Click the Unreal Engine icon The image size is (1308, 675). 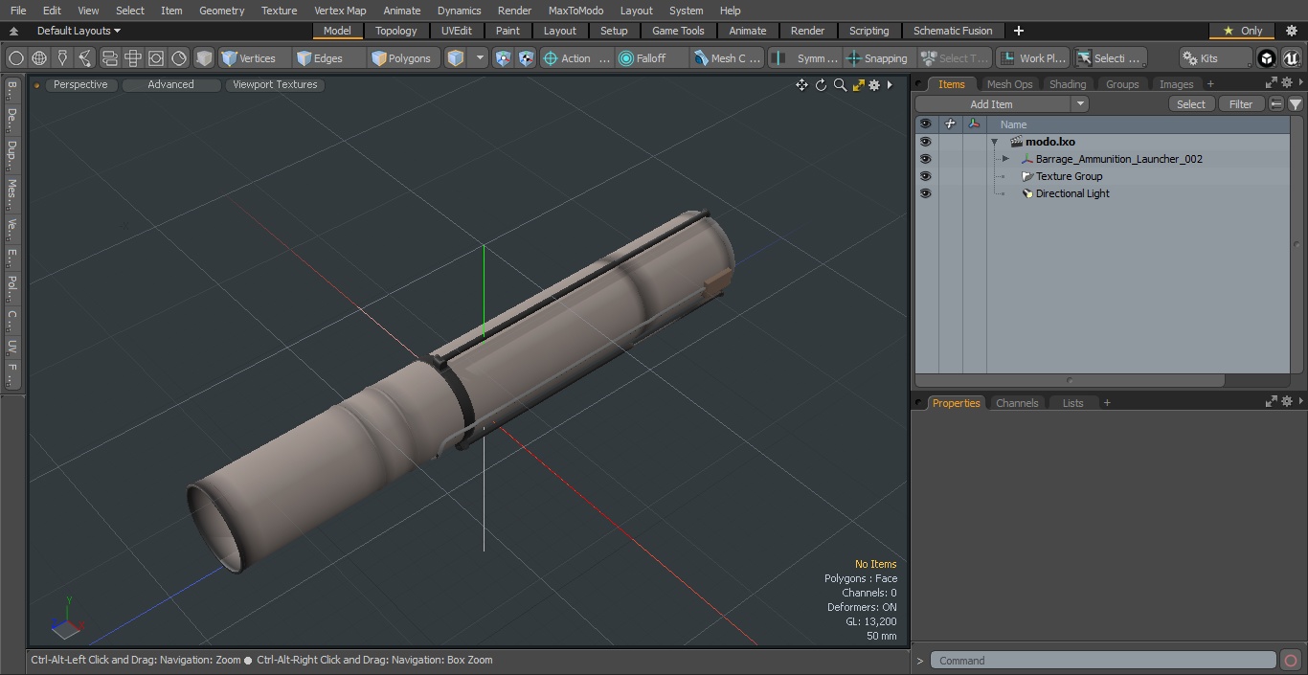[x=1292, y=58]
